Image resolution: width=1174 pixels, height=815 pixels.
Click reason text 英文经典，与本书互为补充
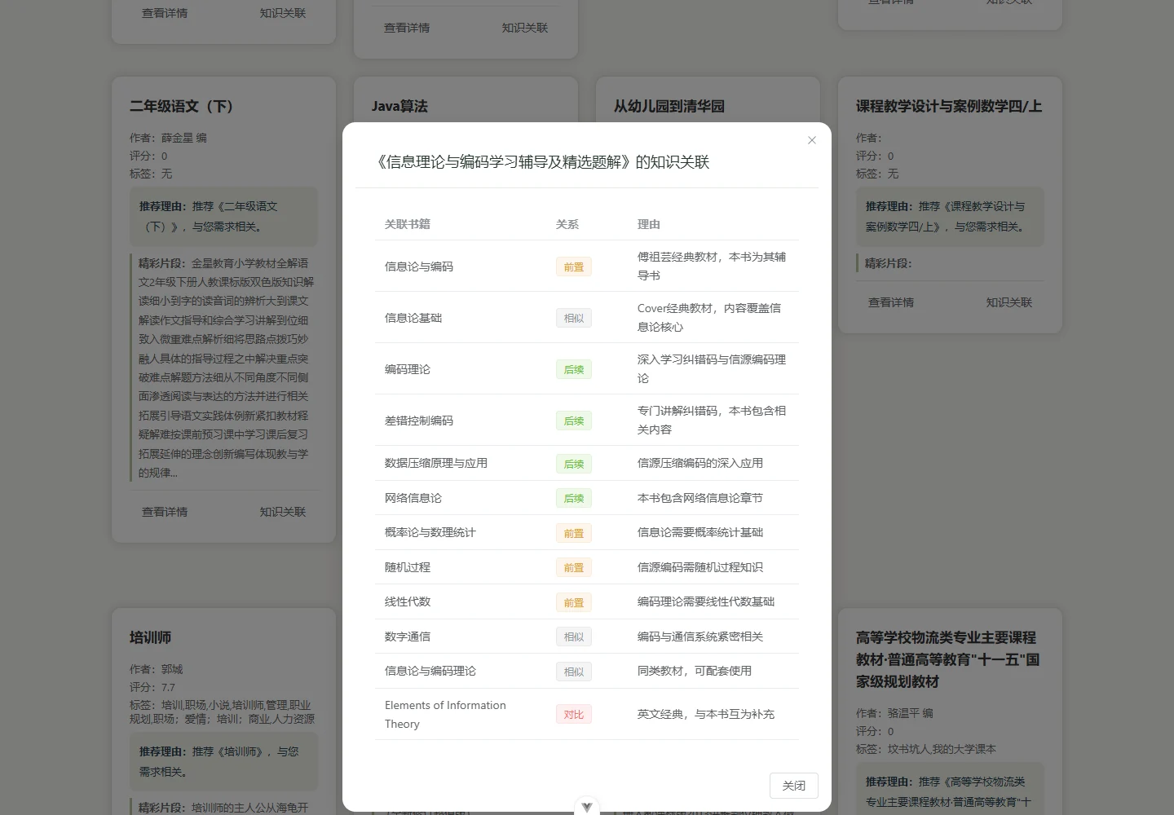[x=706, y=714]
